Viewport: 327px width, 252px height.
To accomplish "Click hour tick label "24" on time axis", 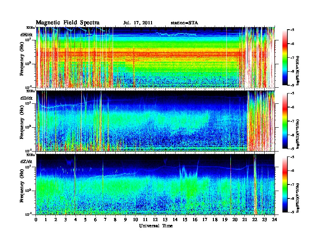I will coord(275,219).
